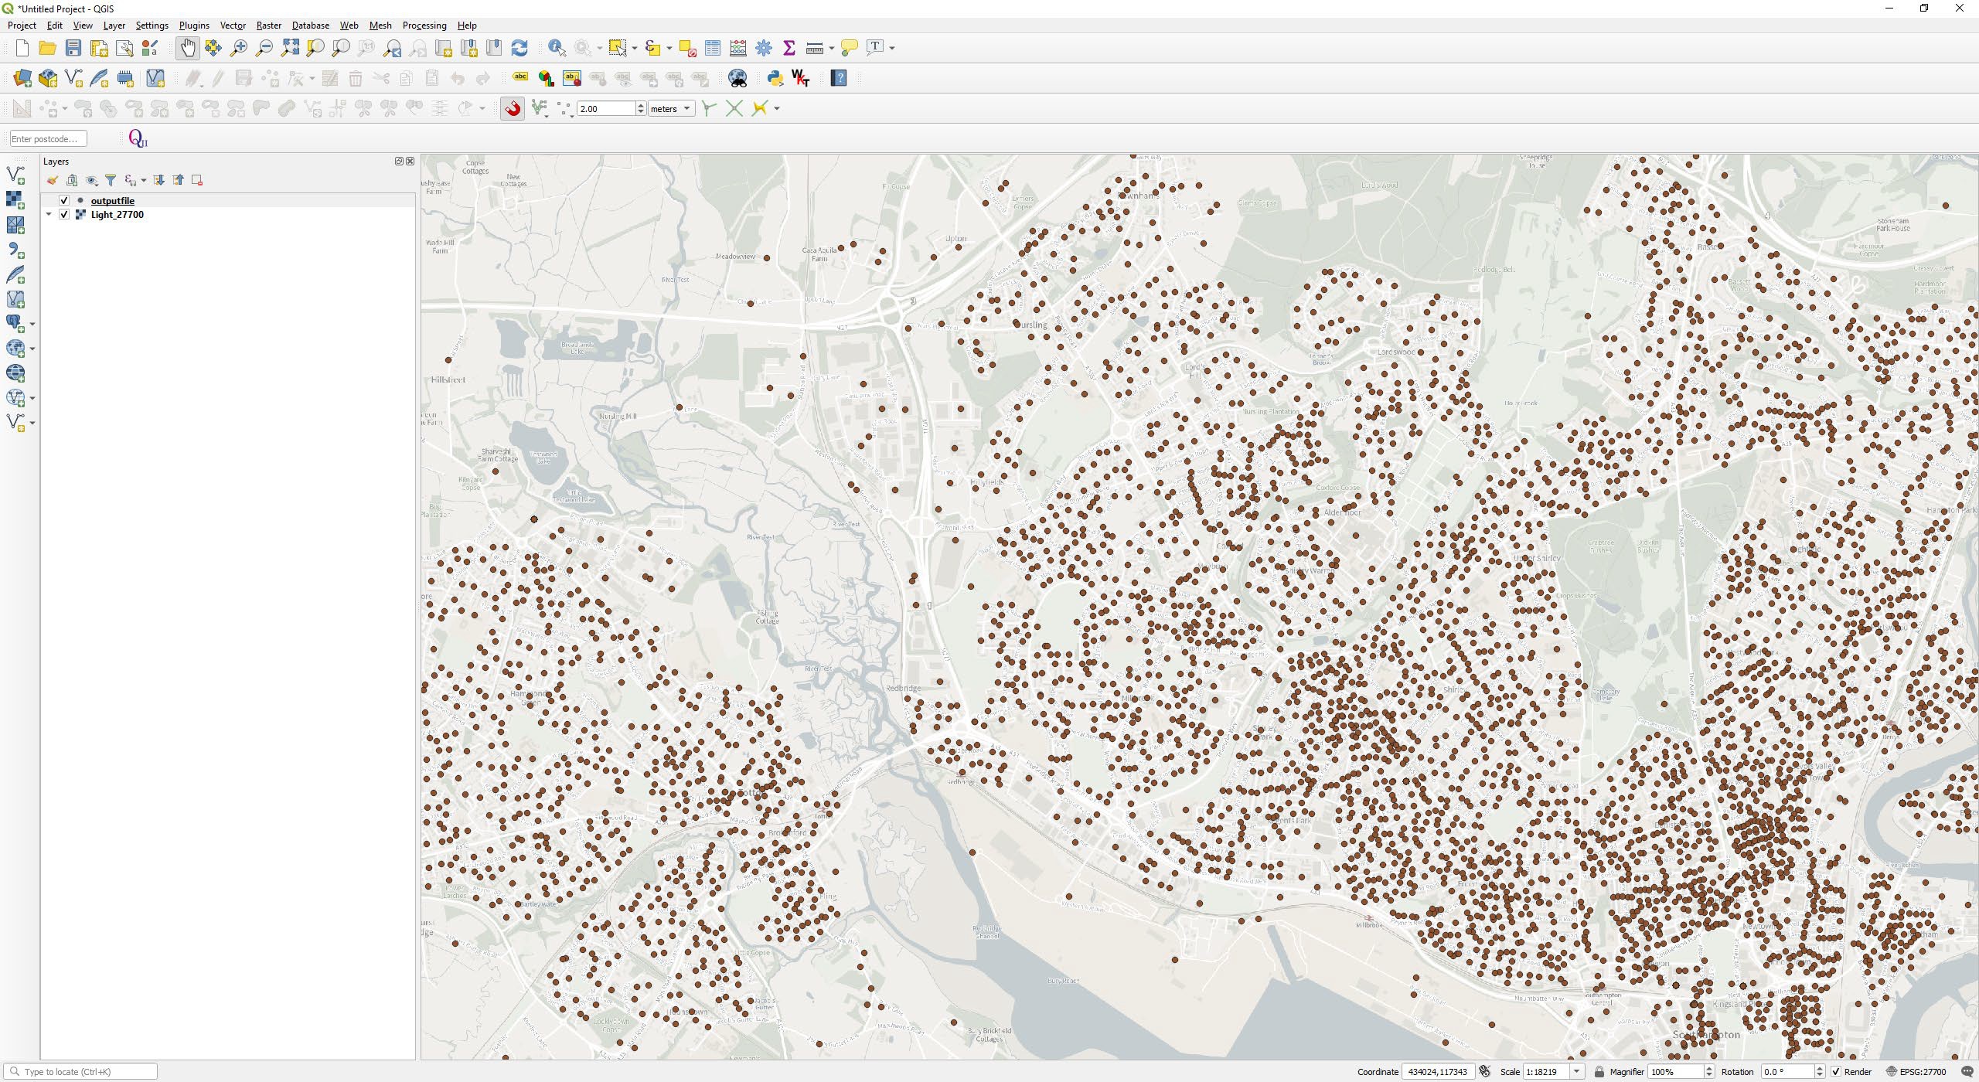Click the OSM place search binoculars icon

737,78
